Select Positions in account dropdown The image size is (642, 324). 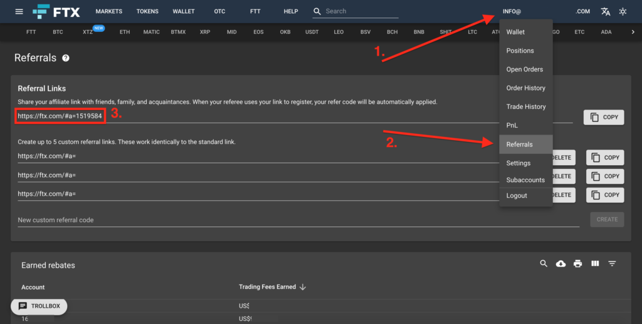[x=526, y=51]
